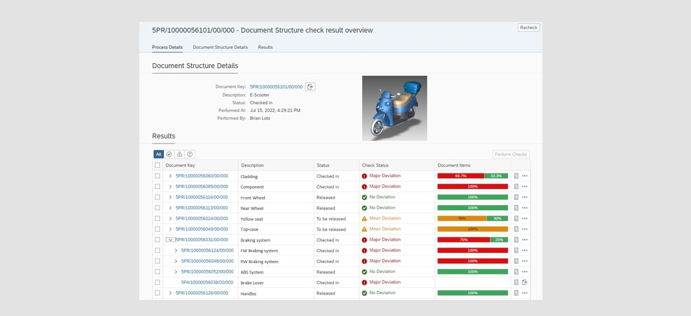Open more options for Front Wheel row

point(525,197)
